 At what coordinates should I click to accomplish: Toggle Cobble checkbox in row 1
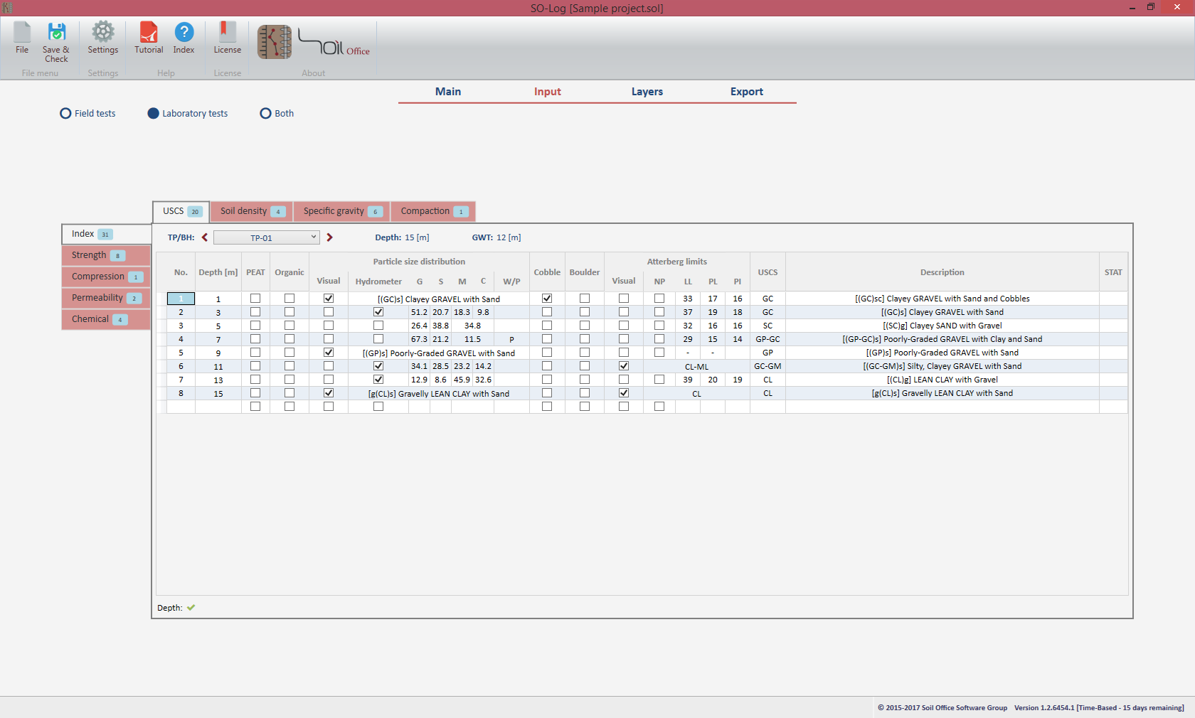(547, 299)
